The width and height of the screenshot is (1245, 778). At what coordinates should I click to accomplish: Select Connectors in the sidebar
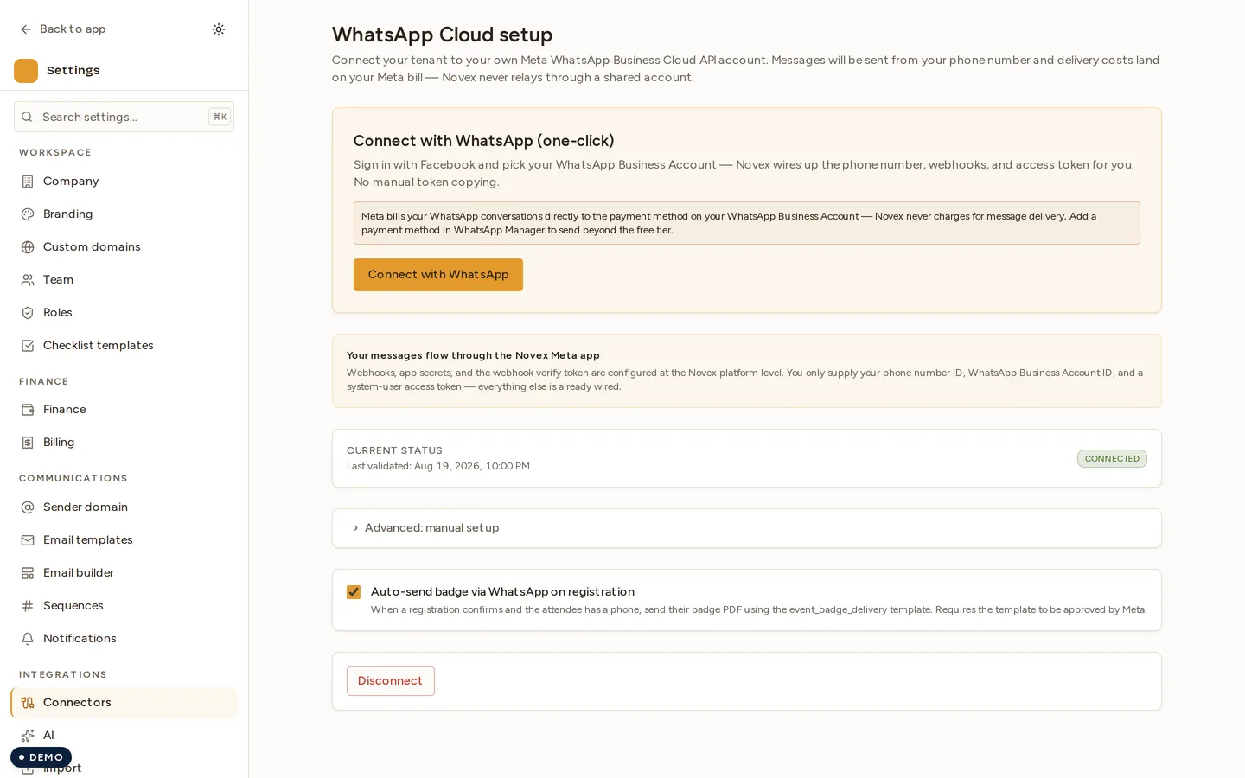(x=124, y=703)
